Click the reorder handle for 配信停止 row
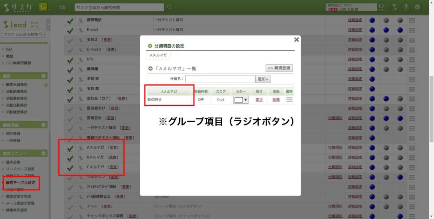 pyautogui.click(x=289, y=100)
